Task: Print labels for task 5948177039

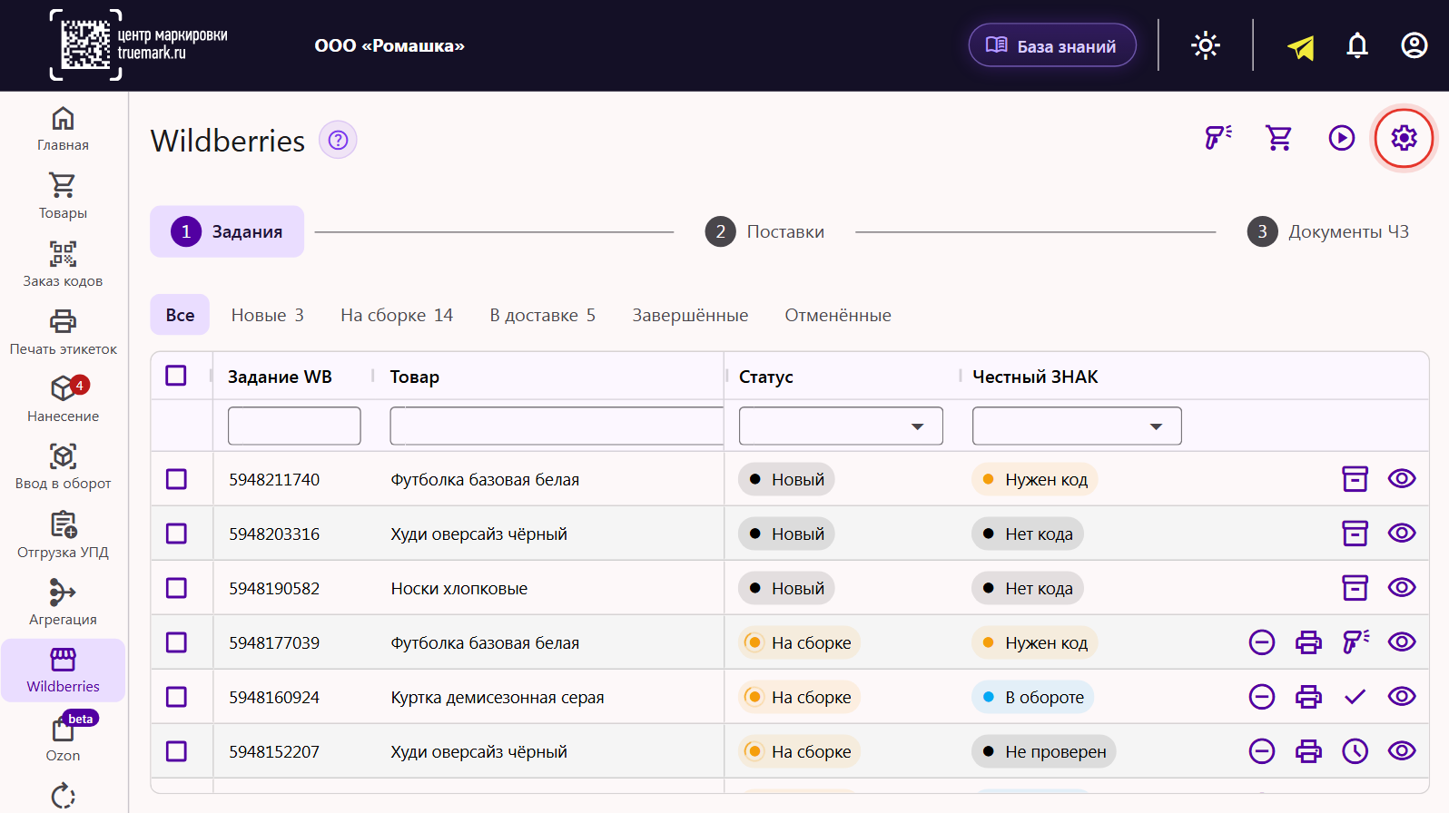Action: click(x=1308, y=642)
